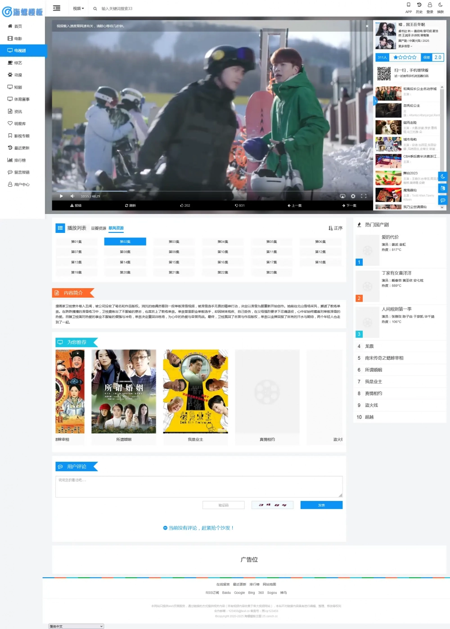450x629 pixels.
Task: Open 排行榜 in the sidebar
Action: [22, 160]
